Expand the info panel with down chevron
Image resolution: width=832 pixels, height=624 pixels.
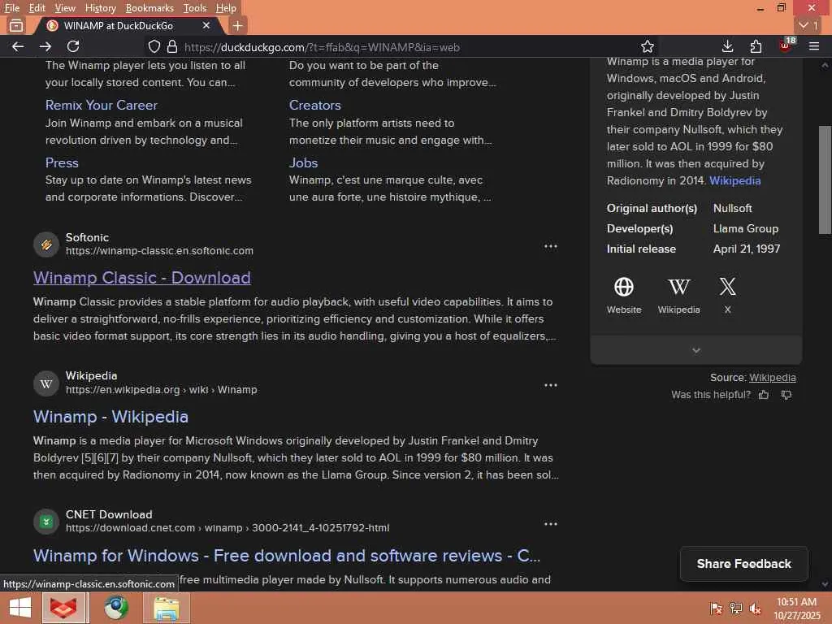pos(696,350)
